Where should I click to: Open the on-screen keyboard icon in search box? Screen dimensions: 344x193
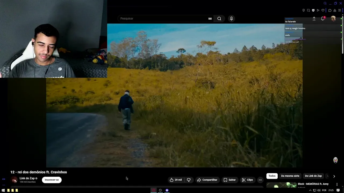point(210,18)
